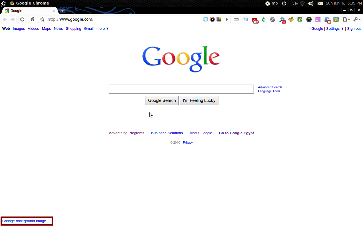Viewport: 363px width, 227px height.
Task: Click the multicolored squares icon in the address bar
Action: pos(219,20)
